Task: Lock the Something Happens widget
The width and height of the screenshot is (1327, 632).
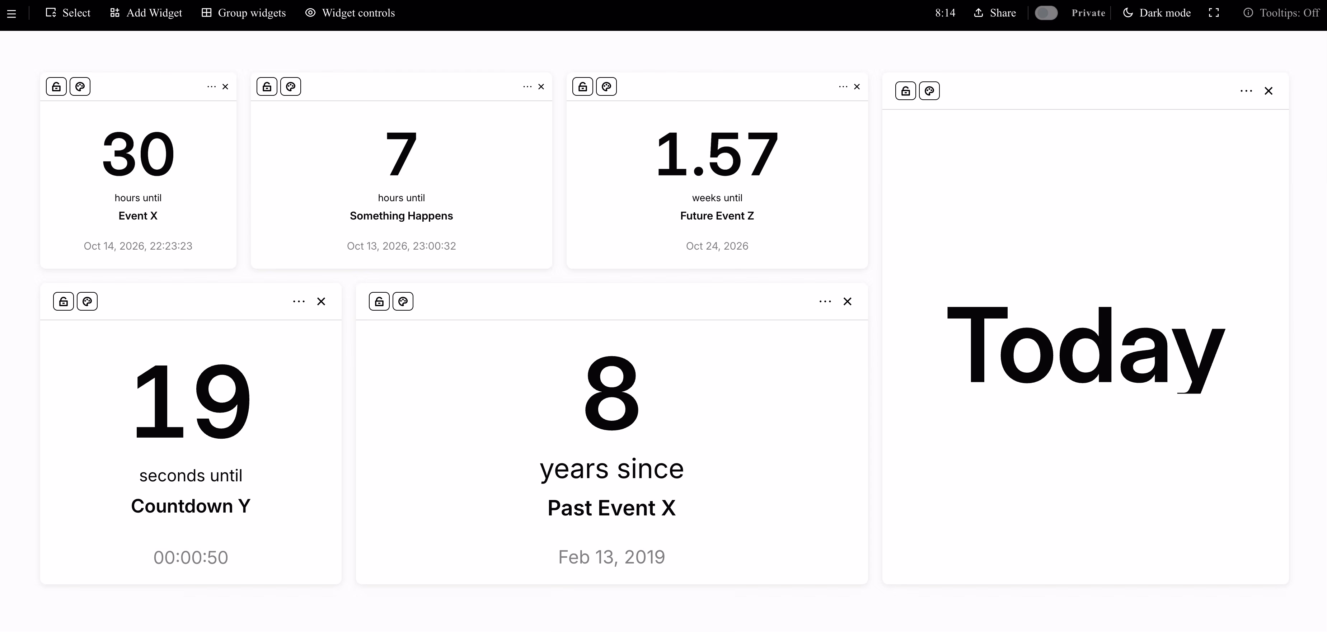Action: pos(267,86)
